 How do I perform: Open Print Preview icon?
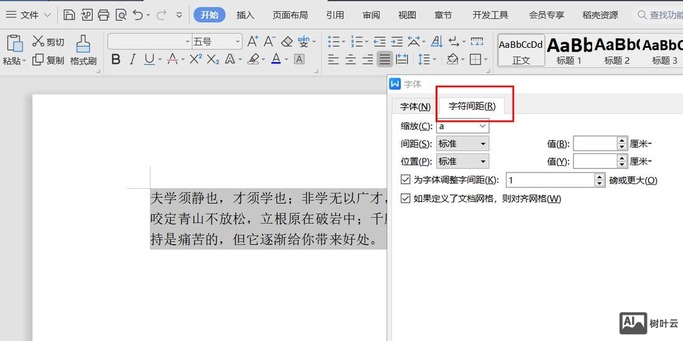[121, 15]
